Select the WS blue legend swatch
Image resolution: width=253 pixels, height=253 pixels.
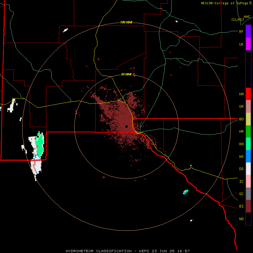coord(248,156)
